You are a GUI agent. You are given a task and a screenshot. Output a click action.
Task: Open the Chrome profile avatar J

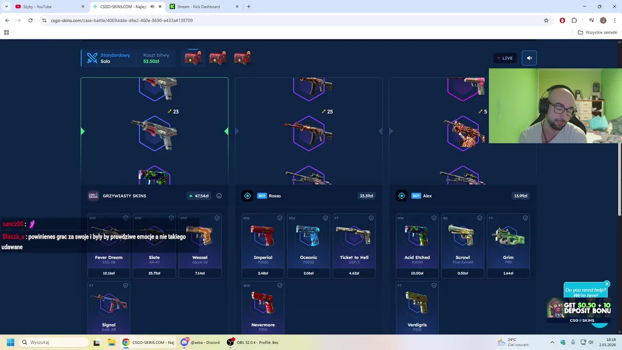603,20
